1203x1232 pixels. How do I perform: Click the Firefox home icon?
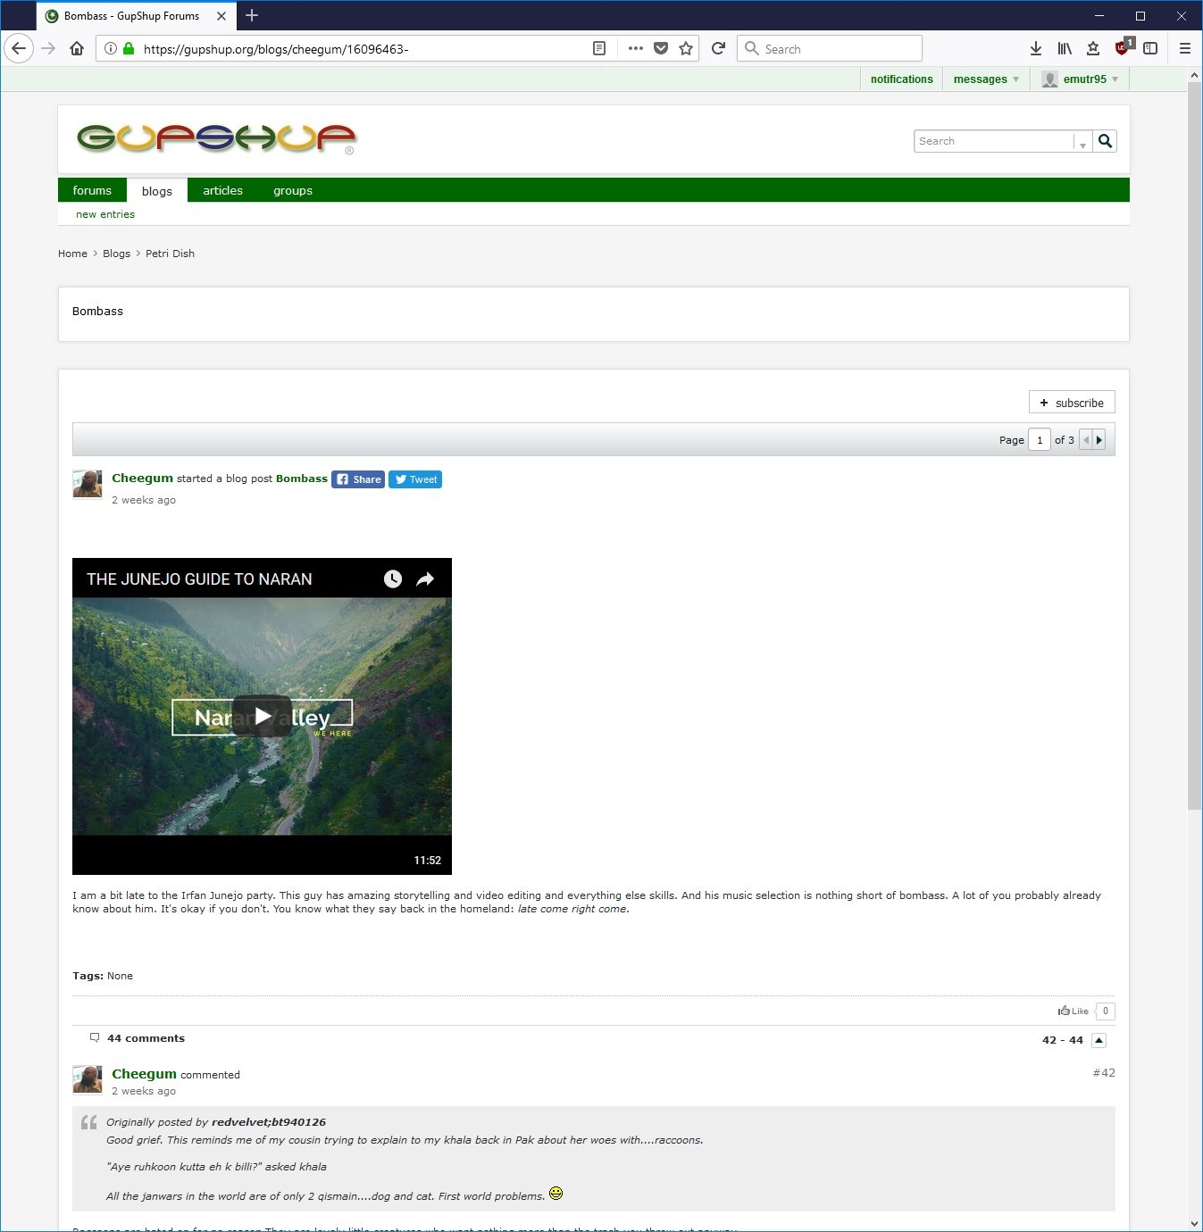tap(77, 48)
